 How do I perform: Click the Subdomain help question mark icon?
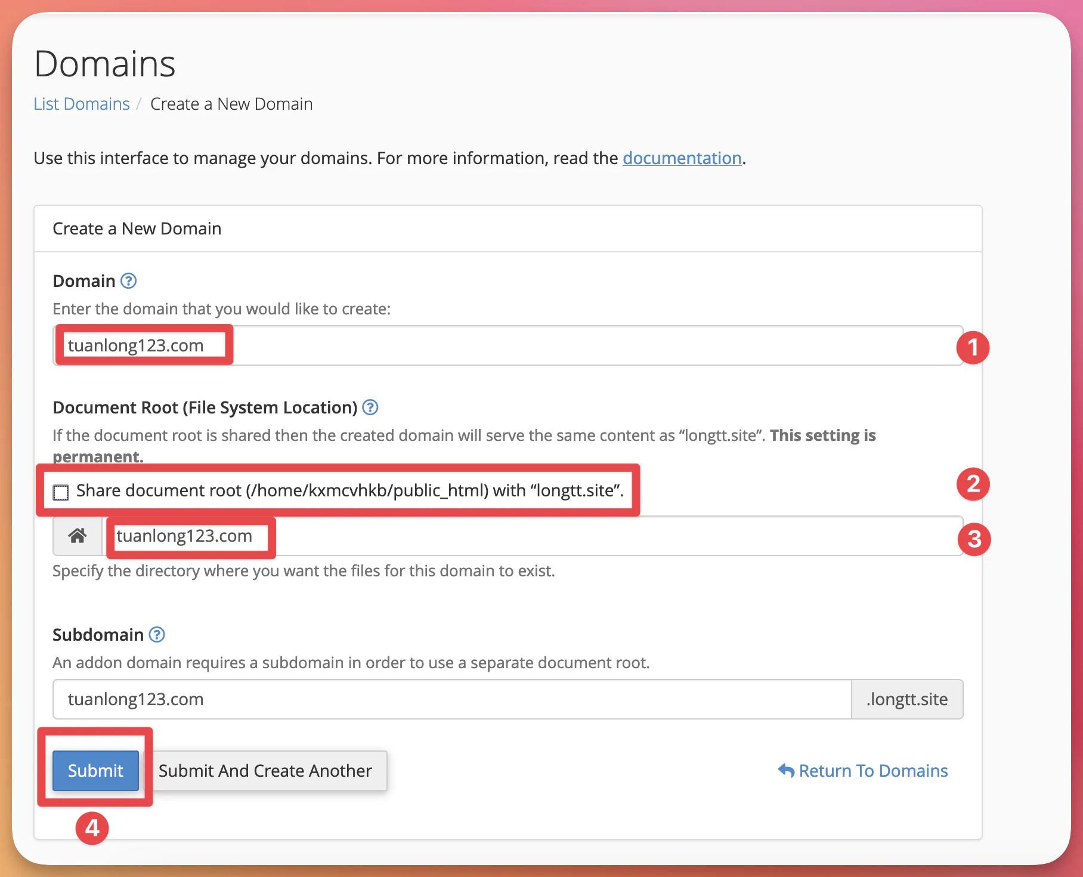point(157,635)
